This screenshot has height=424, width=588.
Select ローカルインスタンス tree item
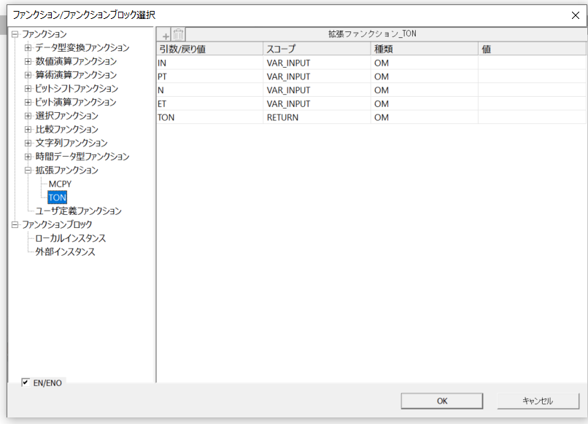[71, 238]
